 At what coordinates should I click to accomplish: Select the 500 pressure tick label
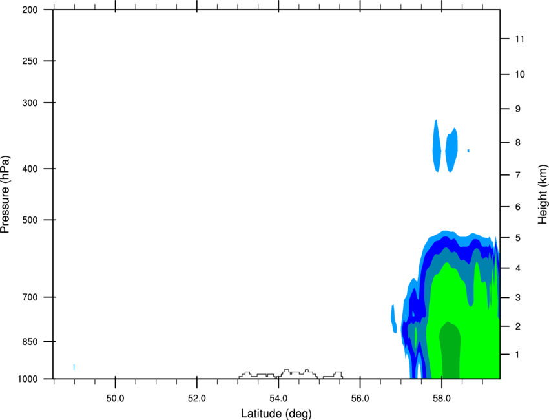[x=30, y=220]
